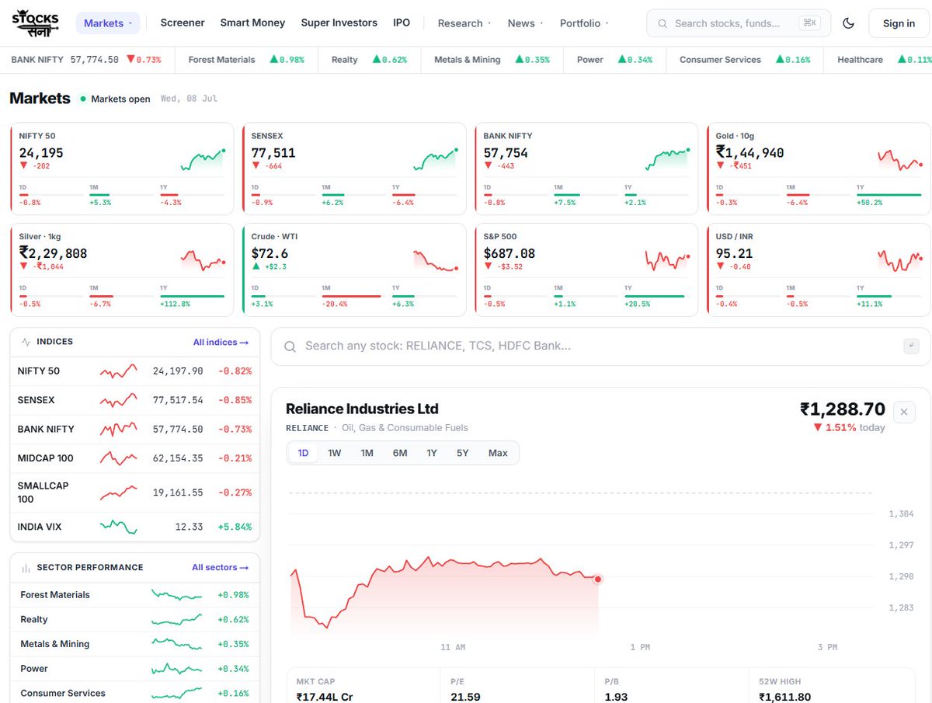932x703 pixels.
Task: Click the red endpoint marker on Reliance chart
Action: point(598,579)
